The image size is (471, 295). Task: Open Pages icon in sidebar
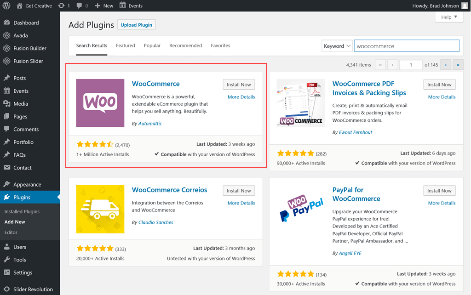click(x=7, y=116)
